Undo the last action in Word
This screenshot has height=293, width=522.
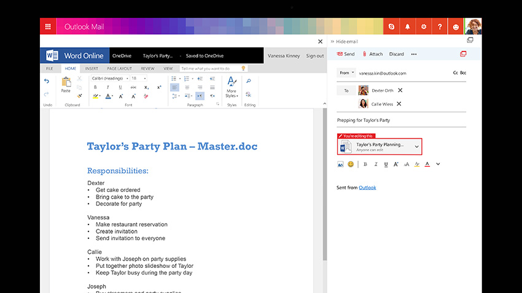tap(47, 81)
